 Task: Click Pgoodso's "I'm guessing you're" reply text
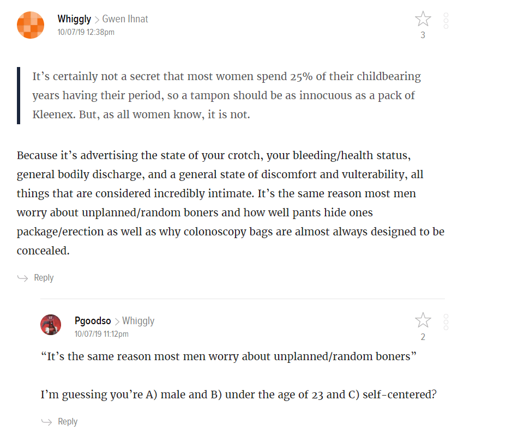[x=238, y=394]
